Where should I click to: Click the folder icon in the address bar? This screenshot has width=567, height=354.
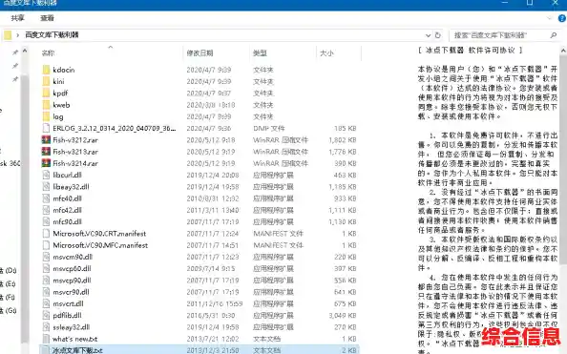pyautogui.click(x=8, y=35)
